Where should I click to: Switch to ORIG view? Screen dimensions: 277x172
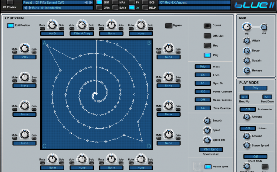pyautogui.click(x=99, y=8)
